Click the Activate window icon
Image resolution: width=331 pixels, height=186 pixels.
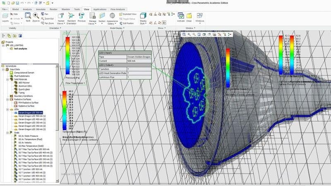(x=181, y=16)
